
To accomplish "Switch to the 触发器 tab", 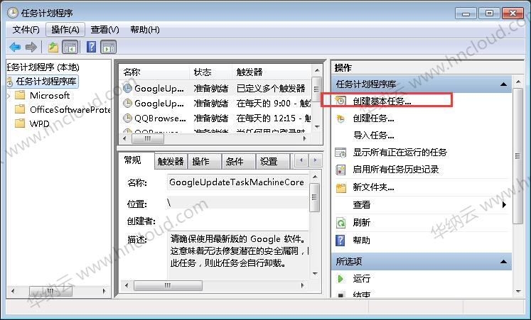I will pos(171,162).
